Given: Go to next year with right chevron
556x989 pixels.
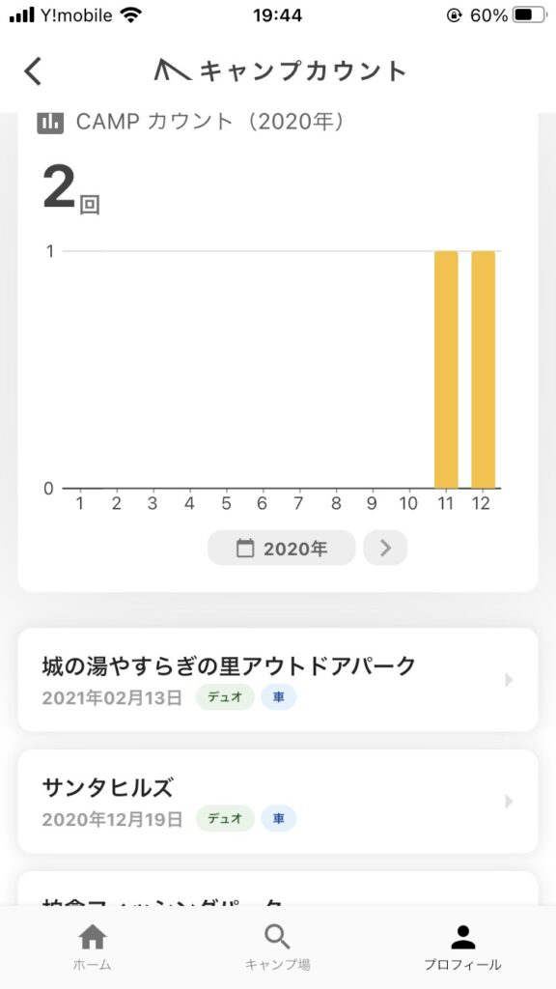Looking at the screenshot, I should [385, 549].
